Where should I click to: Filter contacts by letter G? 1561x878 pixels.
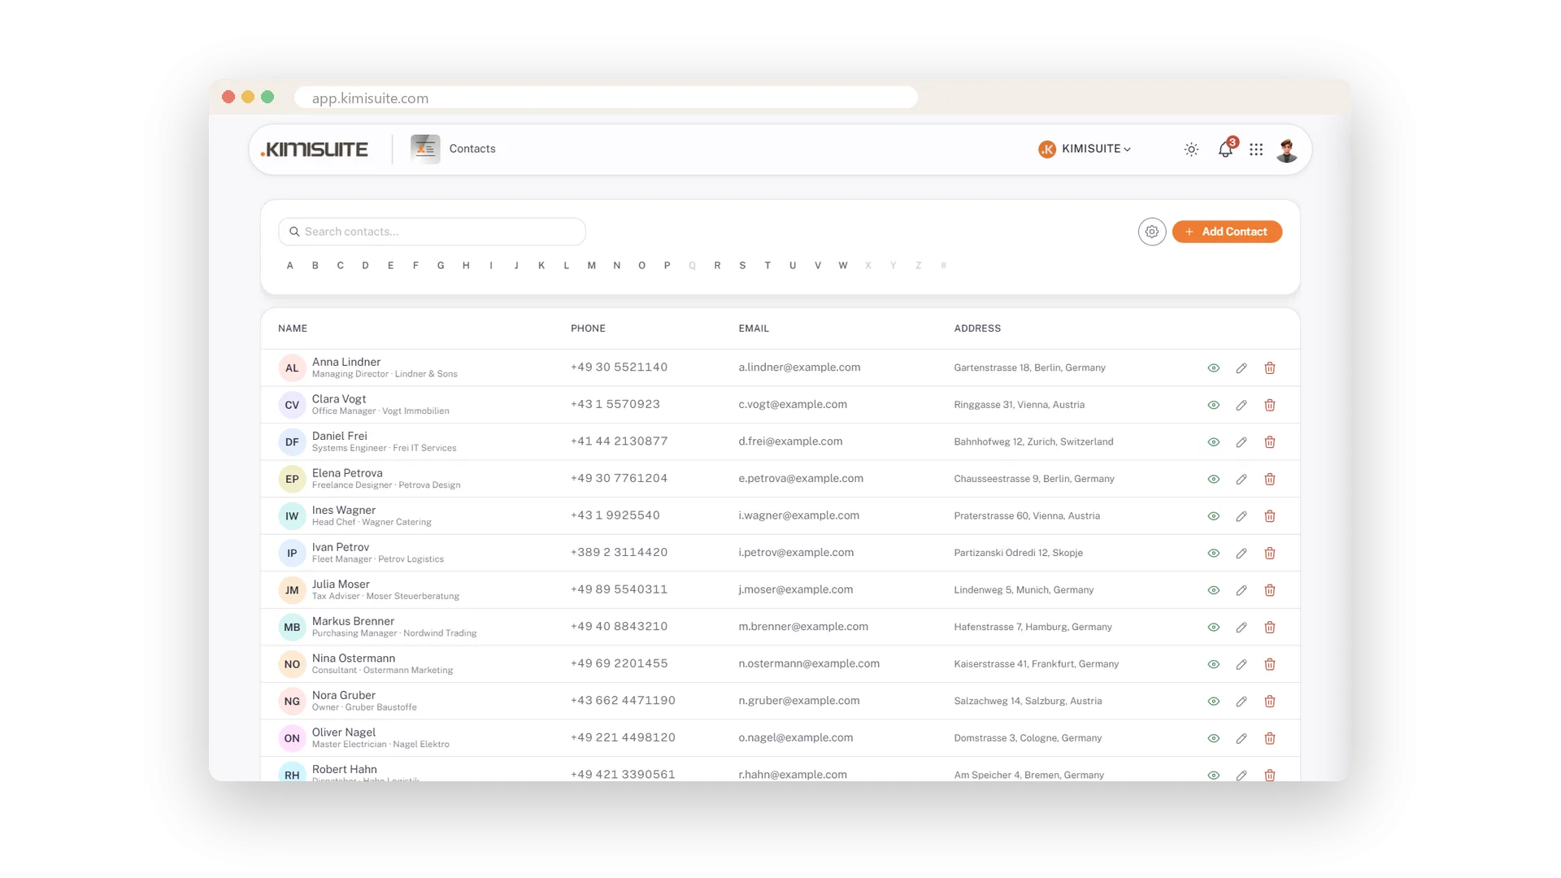(x=441, y=266)
